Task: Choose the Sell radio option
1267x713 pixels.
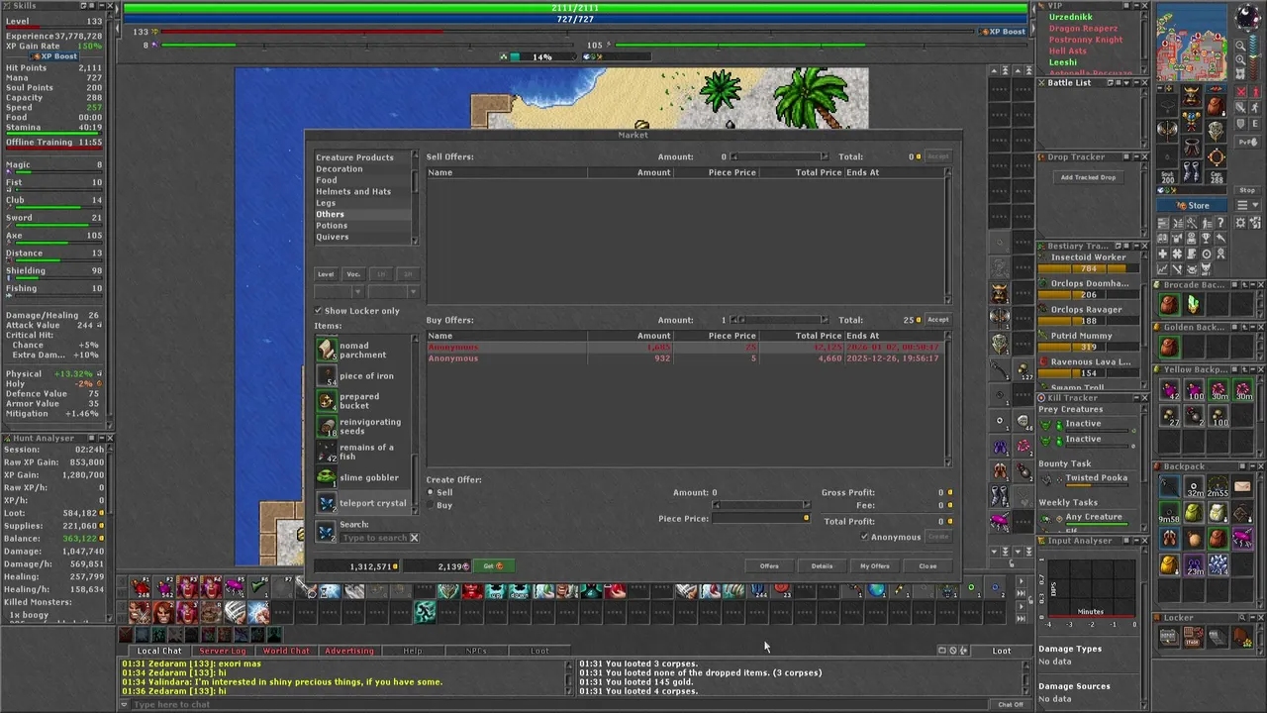Action: tap(430, 492)
